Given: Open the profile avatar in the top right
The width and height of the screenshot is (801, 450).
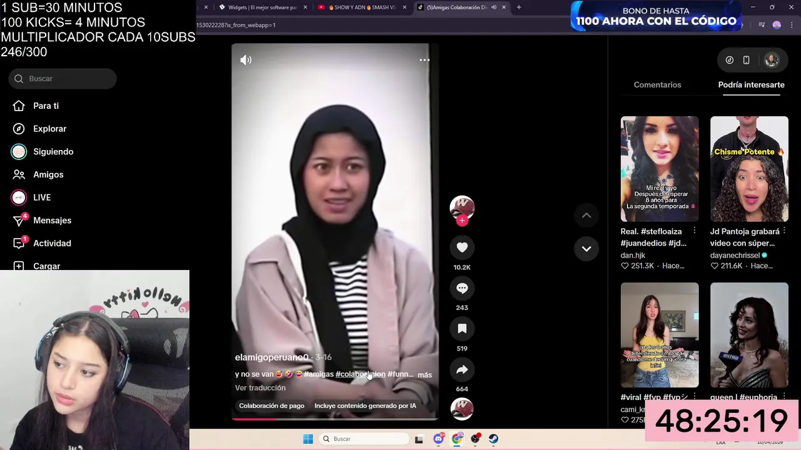Looking at the screenshot, I should (x=772, y=60).
